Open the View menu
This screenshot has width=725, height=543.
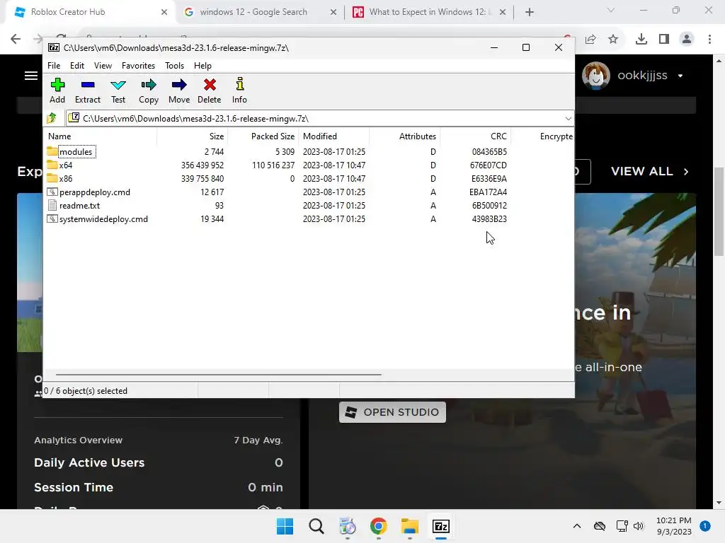[103, 66]
